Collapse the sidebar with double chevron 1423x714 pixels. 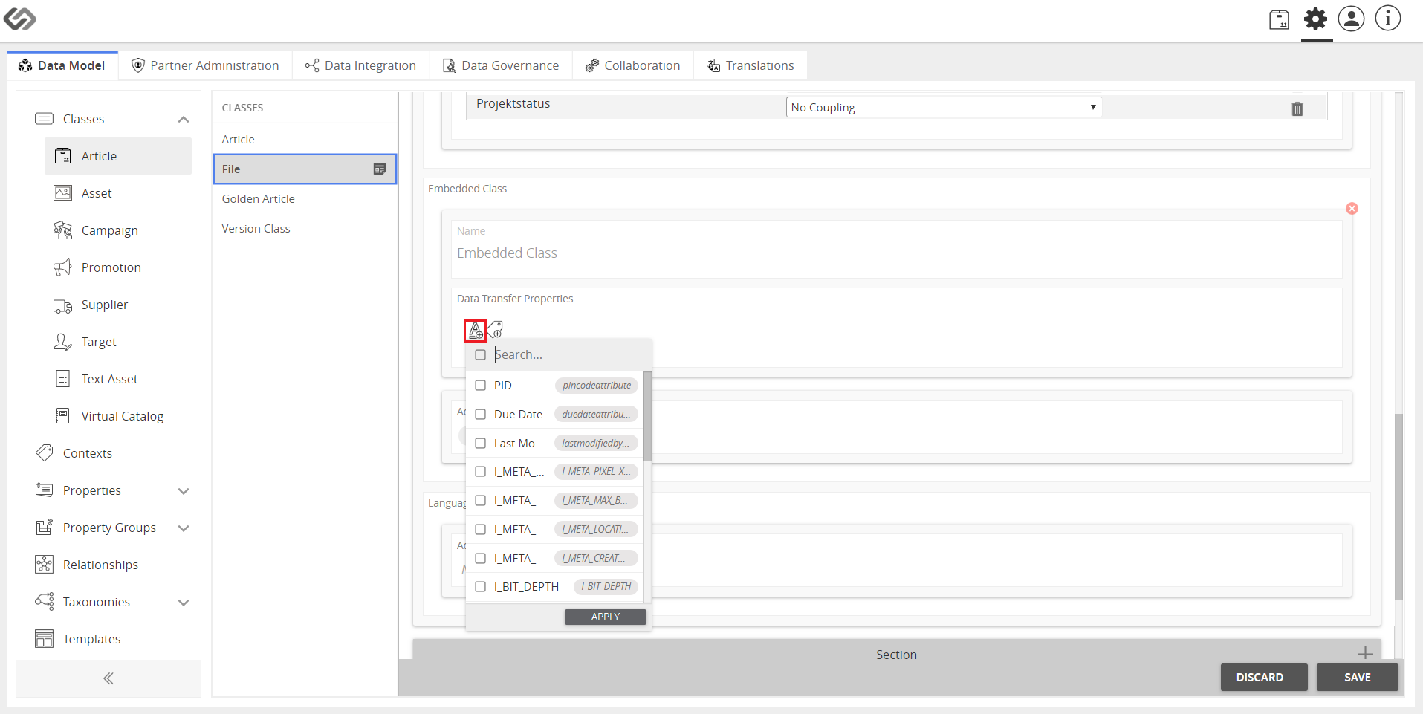coord(108,678)
